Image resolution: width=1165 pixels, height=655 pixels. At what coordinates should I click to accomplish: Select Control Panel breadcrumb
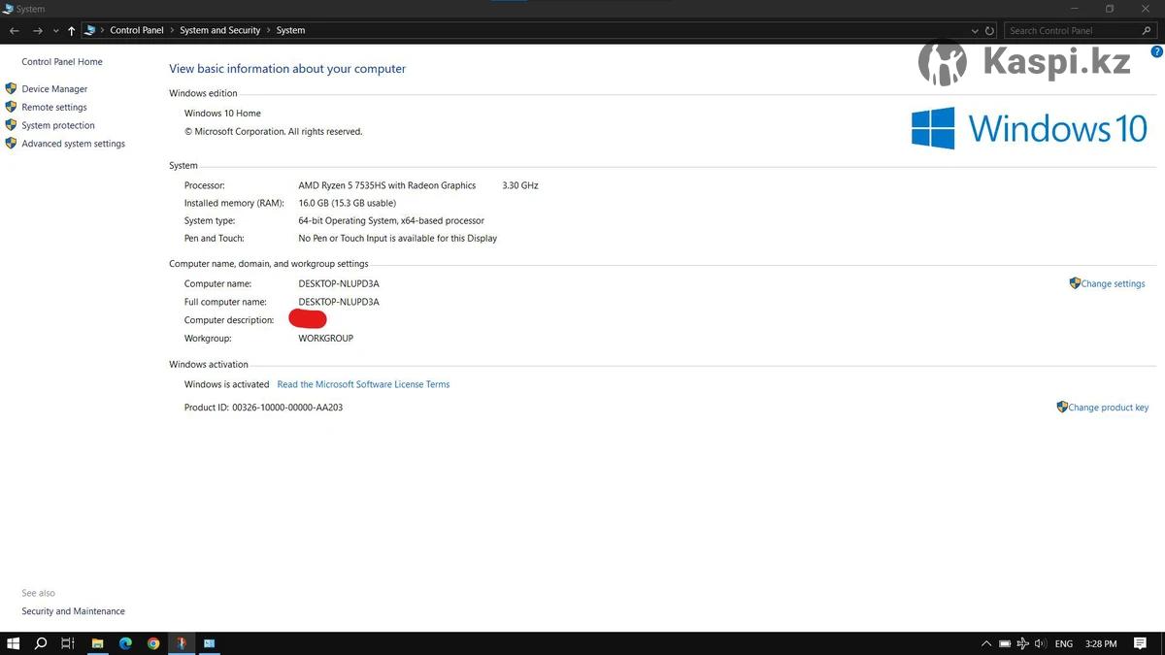click(137, 31)
